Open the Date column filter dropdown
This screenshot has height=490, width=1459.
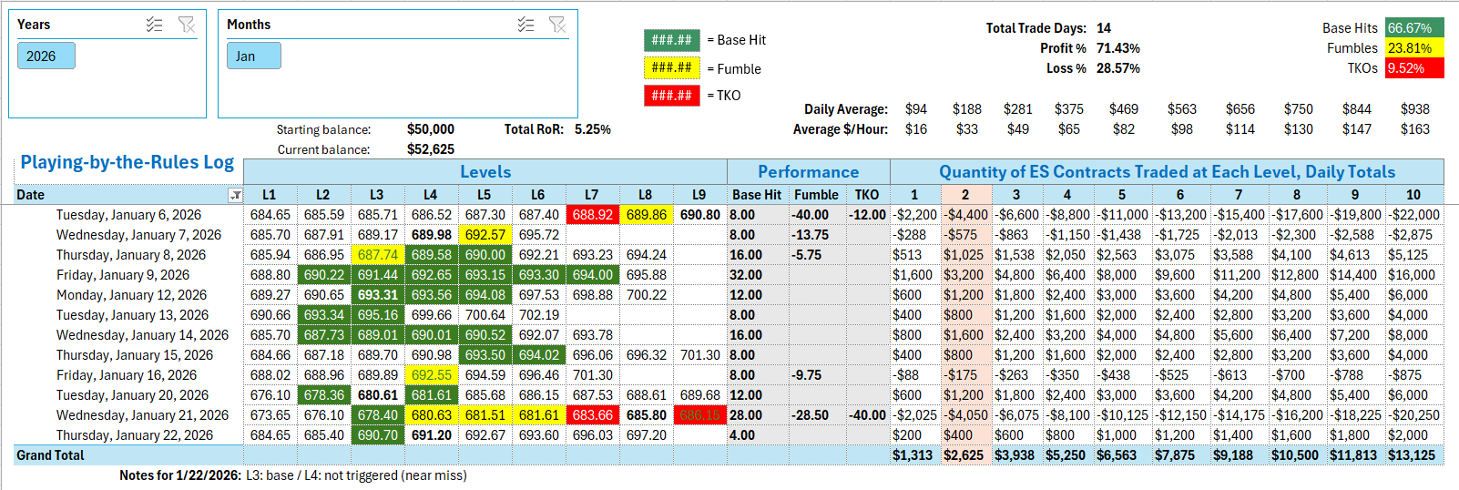tap(235, 195)
